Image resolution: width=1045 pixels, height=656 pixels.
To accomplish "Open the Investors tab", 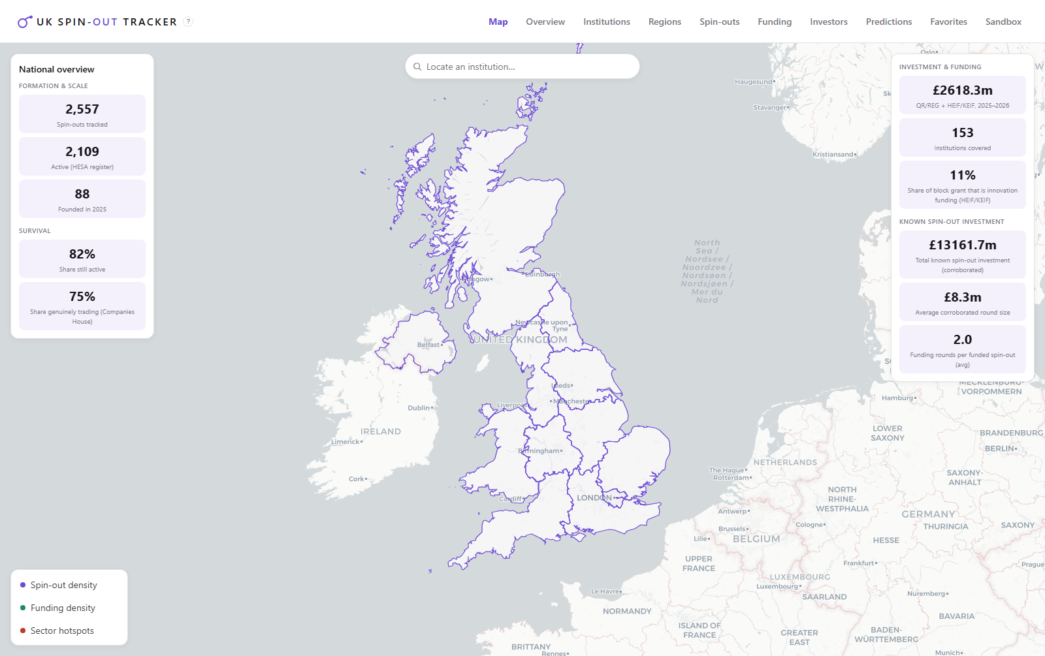I will click(x=829, y=22).
